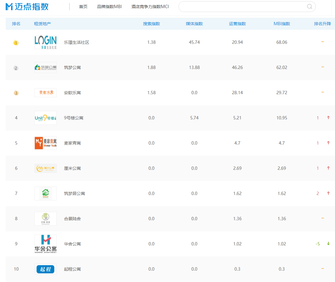Click the green house 筑梦居公寓 logo
This screenshot has width=335, height=282.
(45, 193)
